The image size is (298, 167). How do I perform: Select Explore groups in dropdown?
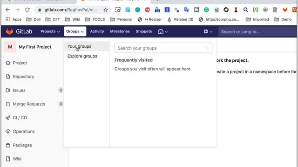coord(87,56)
